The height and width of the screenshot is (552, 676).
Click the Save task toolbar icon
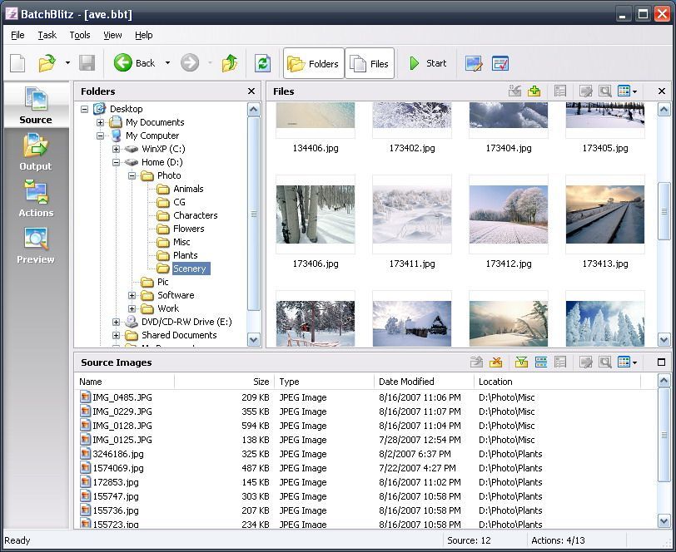[x=87, y=63]
